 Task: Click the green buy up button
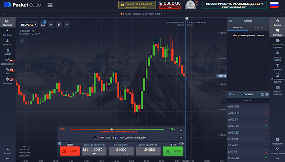tap(173, 151)
